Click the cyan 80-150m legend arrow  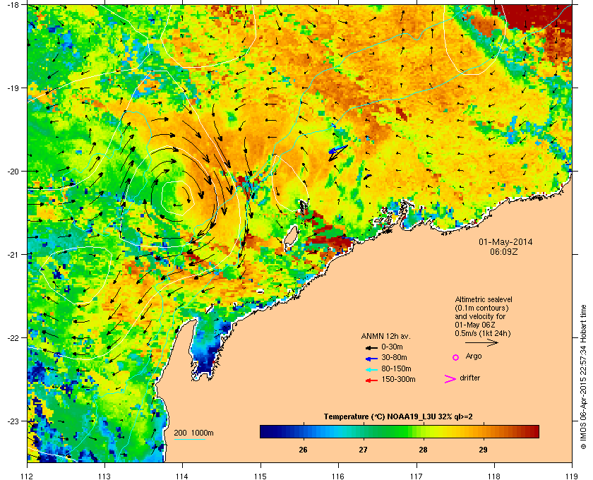[x=371, y=369]
